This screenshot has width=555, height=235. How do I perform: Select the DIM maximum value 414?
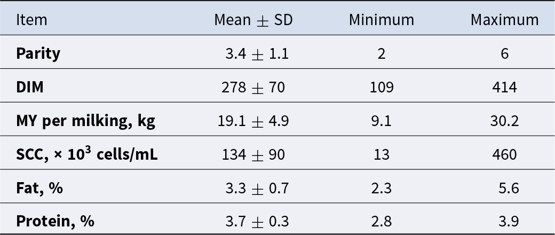(504, 87)
